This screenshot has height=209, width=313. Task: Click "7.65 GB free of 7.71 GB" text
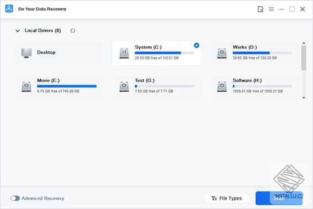(154, 91)
